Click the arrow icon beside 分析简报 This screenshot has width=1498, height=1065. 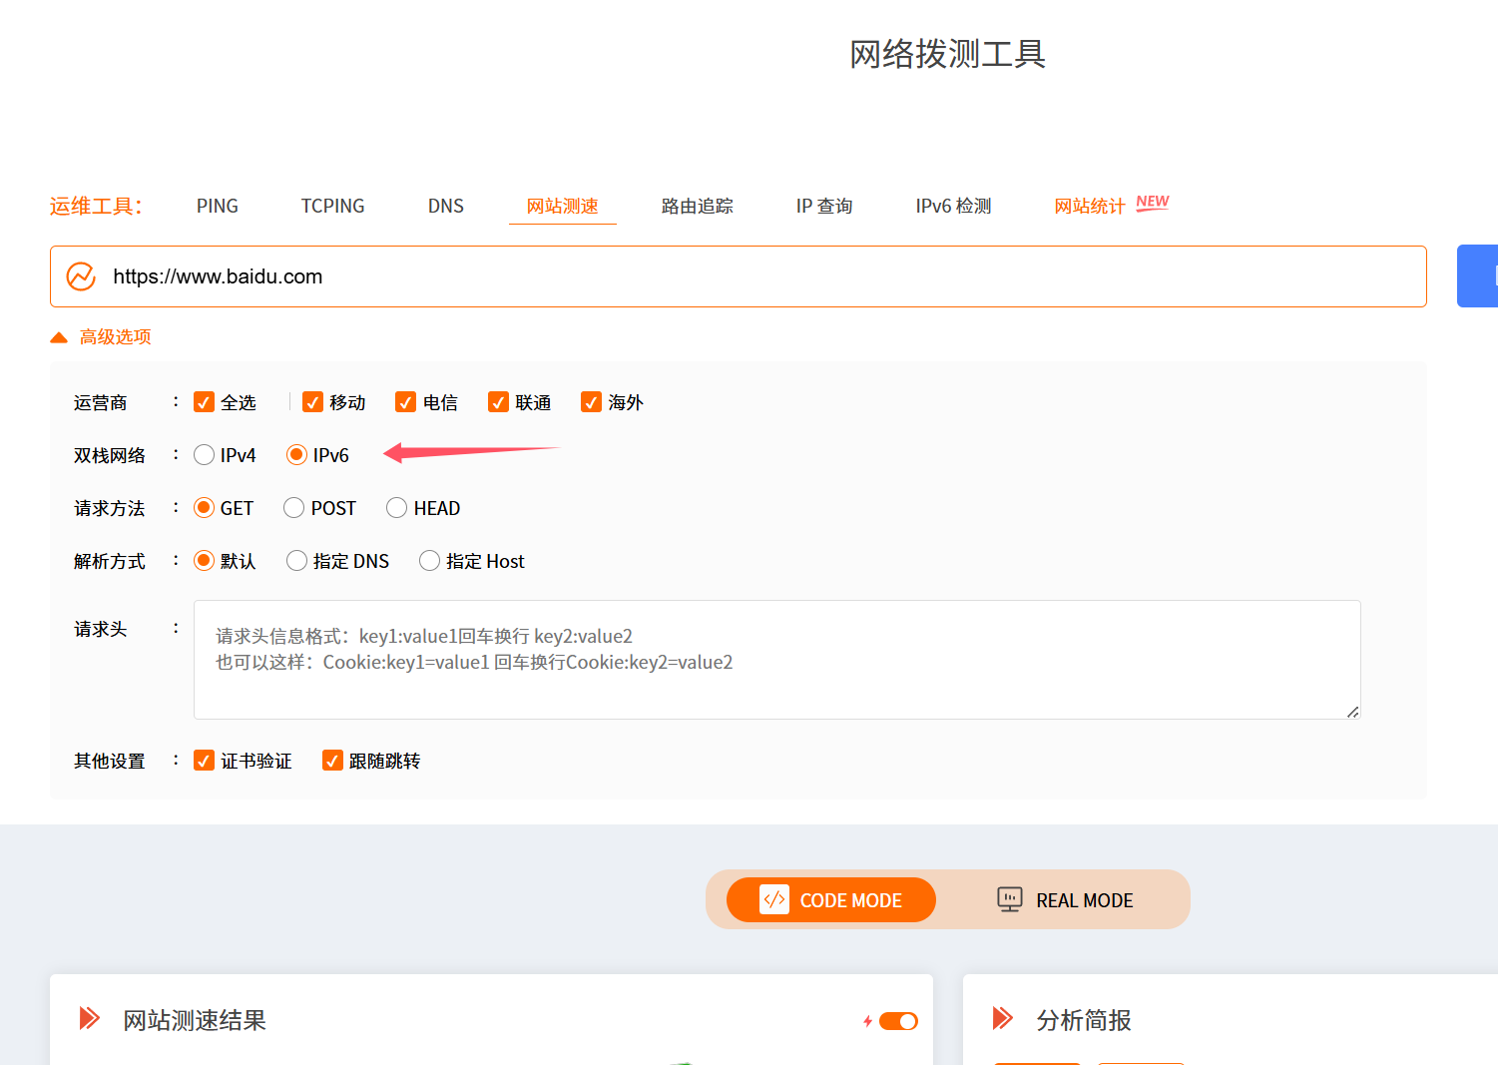[1003, 1018]
